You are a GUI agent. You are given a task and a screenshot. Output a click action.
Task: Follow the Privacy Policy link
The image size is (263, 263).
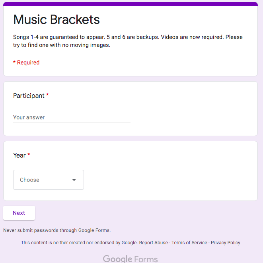coord(225,243)
